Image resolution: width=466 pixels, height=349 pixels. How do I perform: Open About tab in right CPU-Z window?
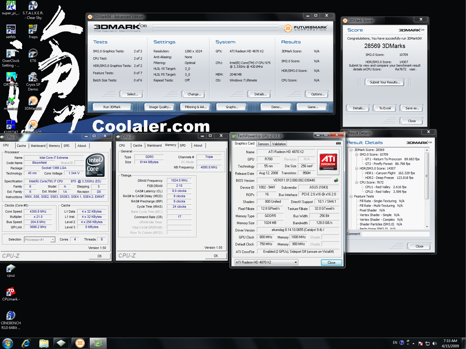point(198,145)
